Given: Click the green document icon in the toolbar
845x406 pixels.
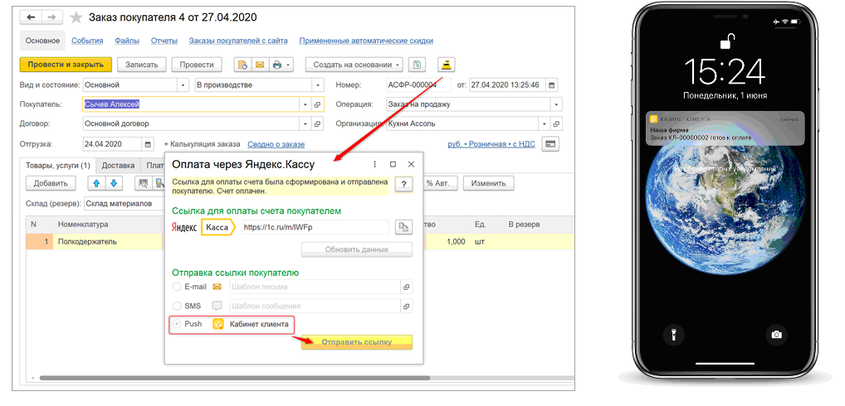Looking at the screenshot, I should (x=417, y=65).
